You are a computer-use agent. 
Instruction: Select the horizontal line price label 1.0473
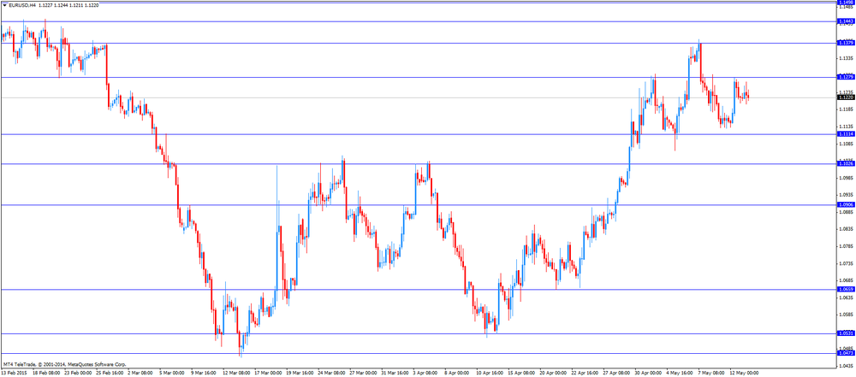tap(846, 354)
